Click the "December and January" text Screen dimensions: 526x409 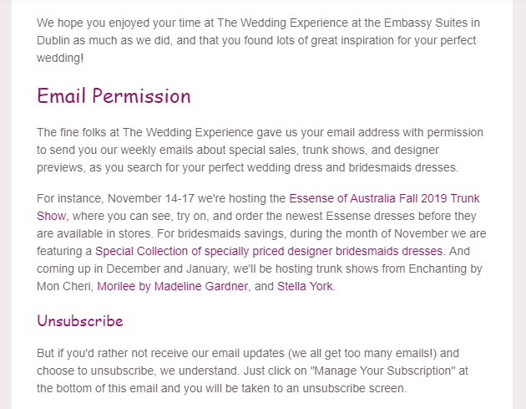point(165,268)
